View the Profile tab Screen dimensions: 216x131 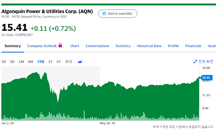[173, 46]
